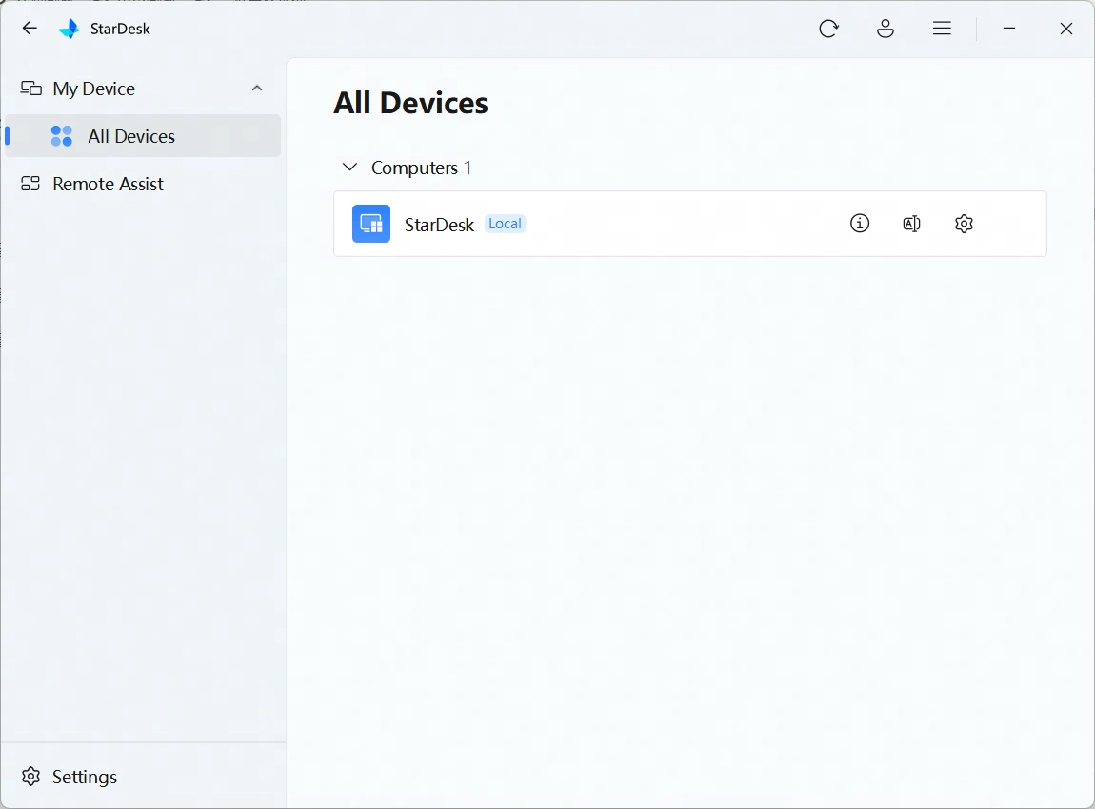Rename the StarDesk device
This screenshot has height=809, width=1095.
click(x=911, y=224)
